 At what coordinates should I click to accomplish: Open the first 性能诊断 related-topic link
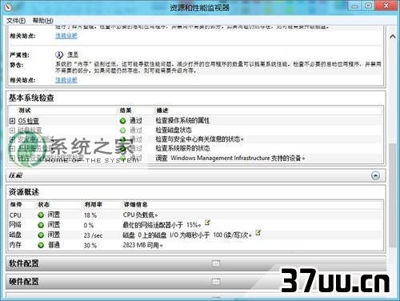pos(66,36)
